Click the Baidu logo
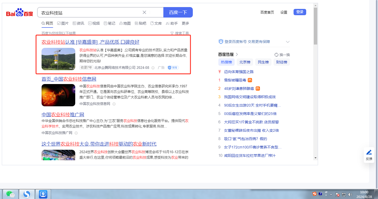The image size is (378, 199). [x=20, y=13]
